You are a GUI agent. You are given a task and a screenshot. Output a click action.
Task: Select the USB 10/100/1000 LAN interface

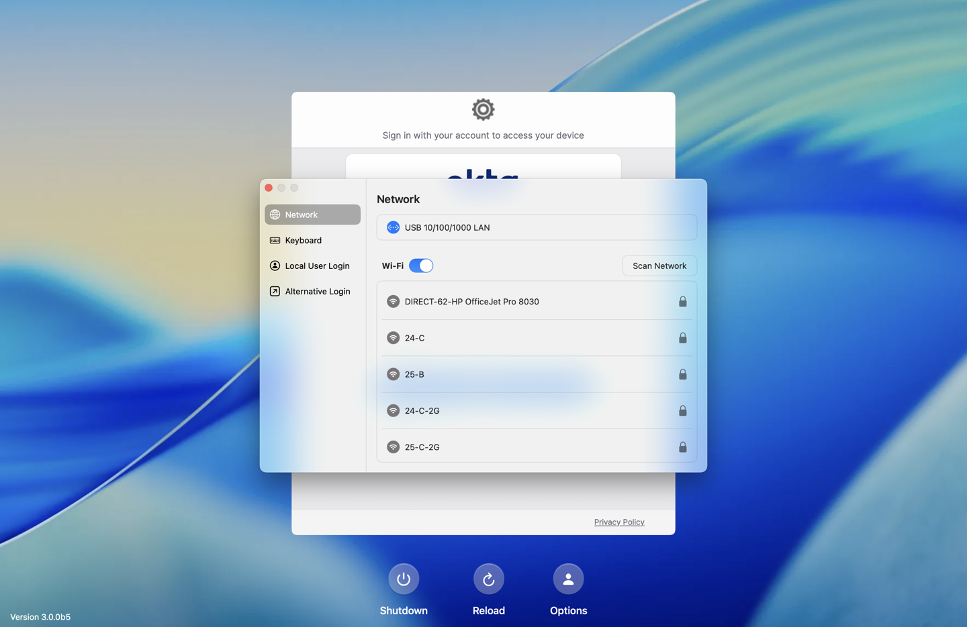tap(537, 227)
